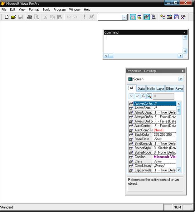
Task: Click the Document View magnifier icon
Action: point(154,17)
